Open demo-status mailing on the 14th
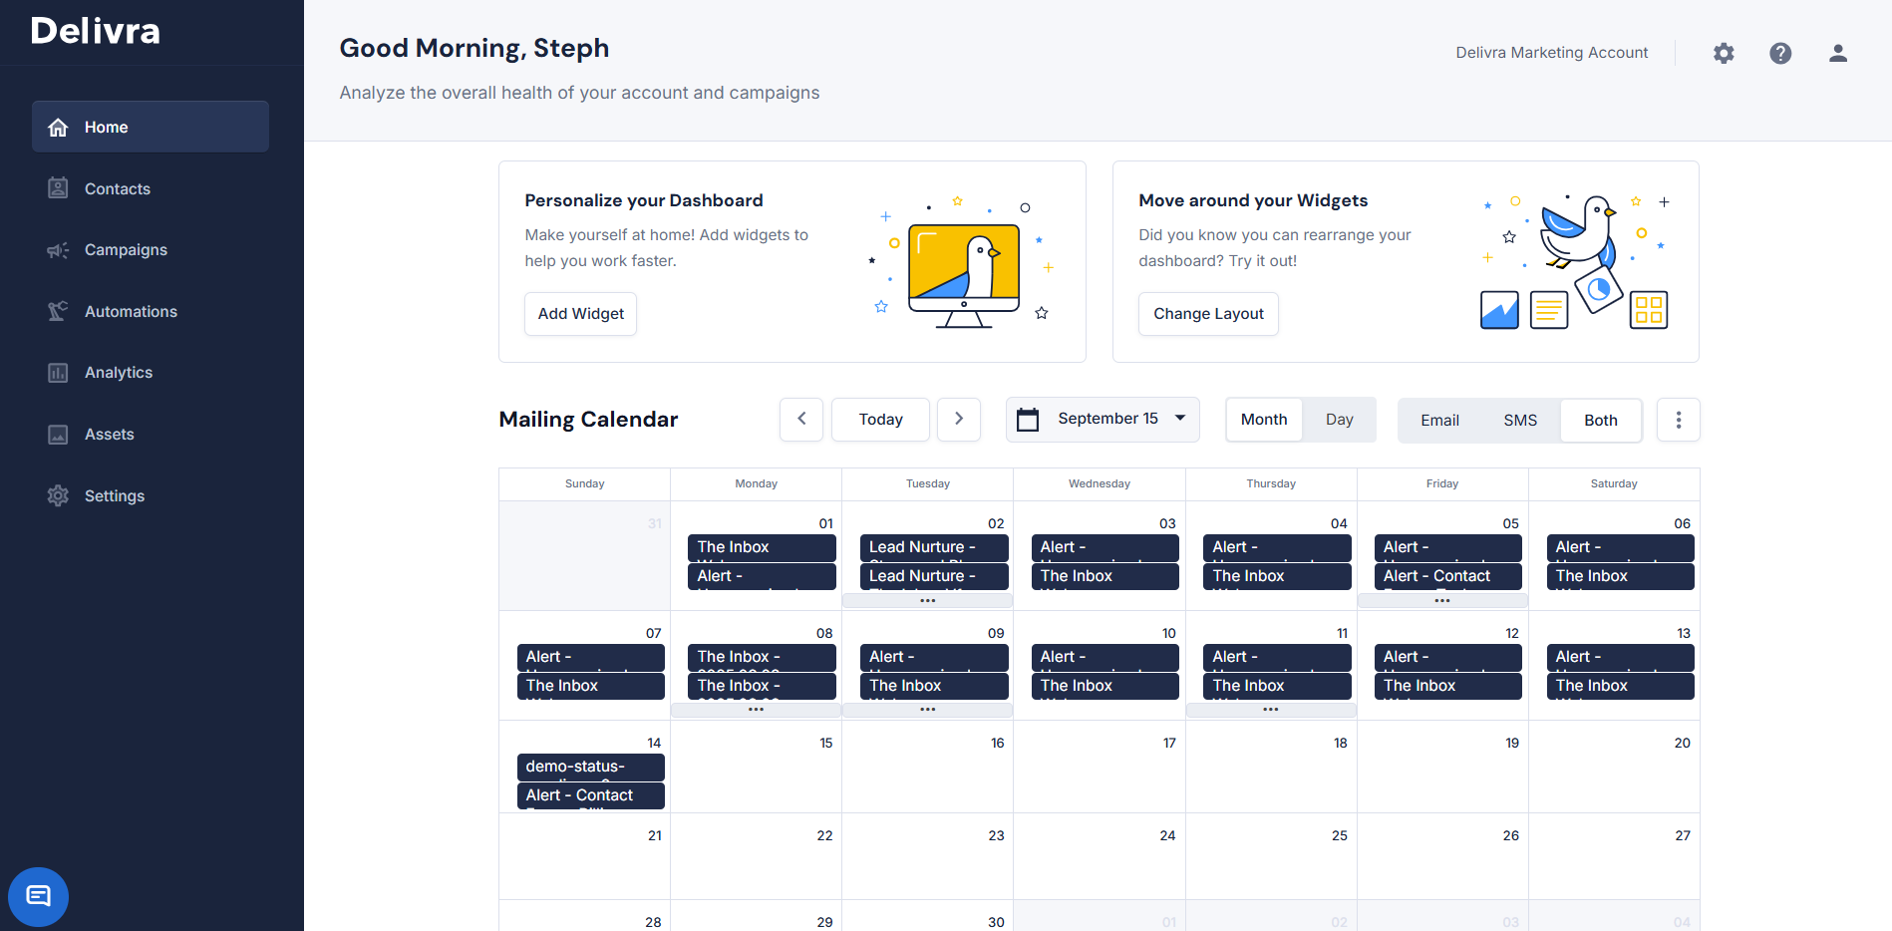The height and width of the screenshot is (931, 1892). click(x=590, y=767)
